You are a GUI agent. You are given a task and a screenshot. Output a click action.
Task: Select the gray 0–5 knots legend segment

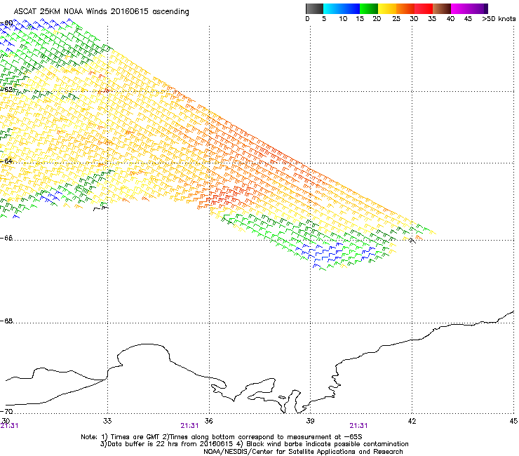tap(314, 8)
